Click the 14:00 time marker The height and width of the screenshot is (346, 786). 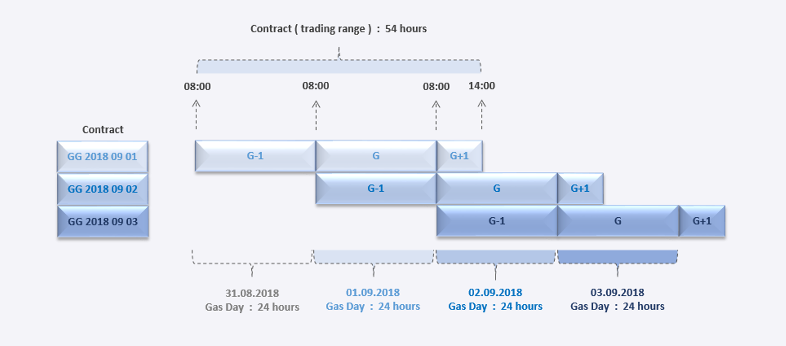[x=482, y=85]
